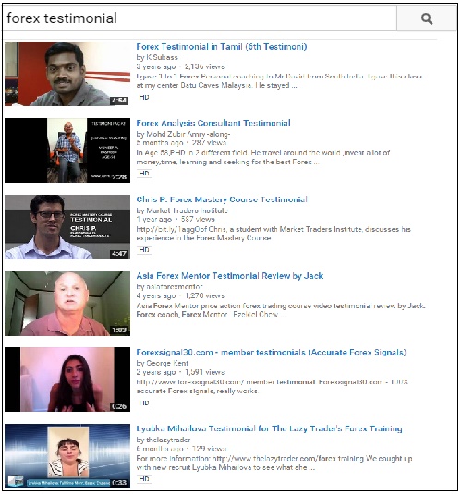
Task: Visit the George Kent channel link
Action: tap(167, 363)
